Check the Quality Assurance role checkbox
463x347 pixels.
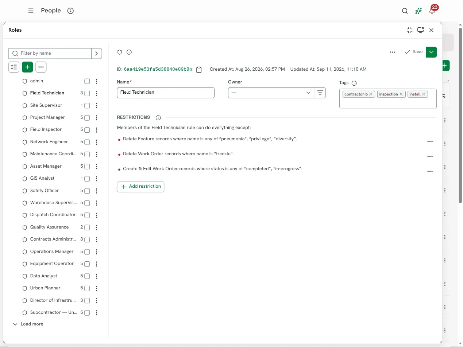[x=87, y=227]
